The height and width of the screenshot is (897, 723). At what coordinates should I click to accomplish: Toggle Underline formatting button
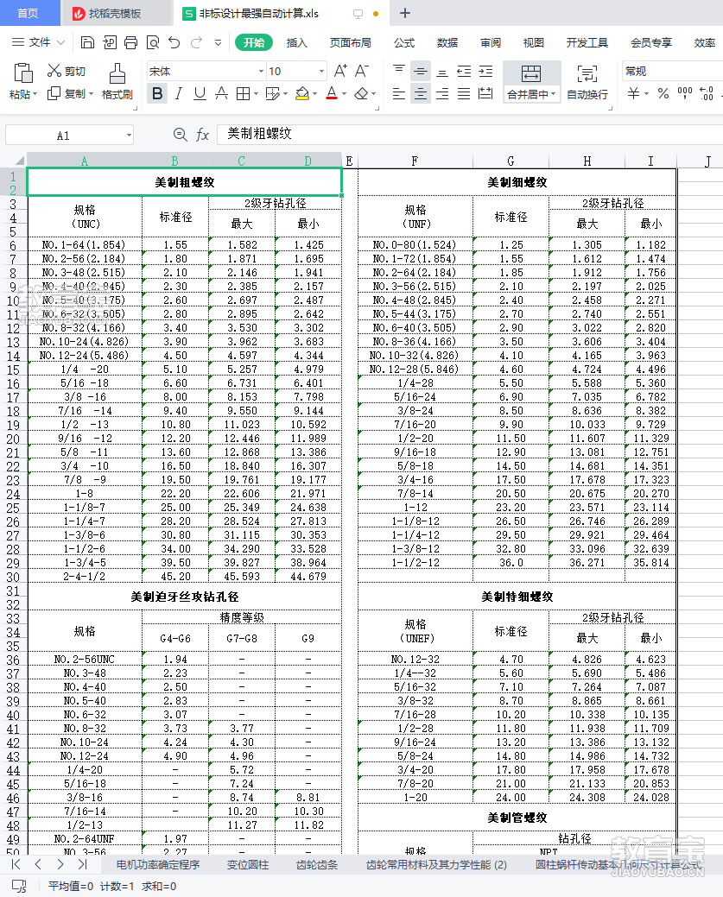[200, 93]
